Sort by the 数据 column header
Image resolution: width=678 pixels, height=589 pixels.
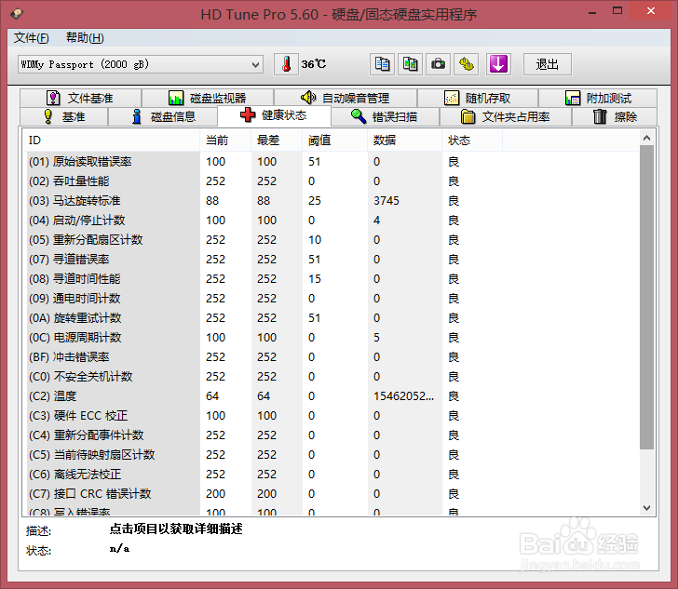pyautogui.click(x=405, y=140)
